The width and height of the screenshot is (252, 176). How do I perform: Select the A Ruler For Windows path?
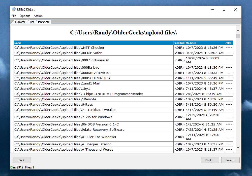(65, 137)
